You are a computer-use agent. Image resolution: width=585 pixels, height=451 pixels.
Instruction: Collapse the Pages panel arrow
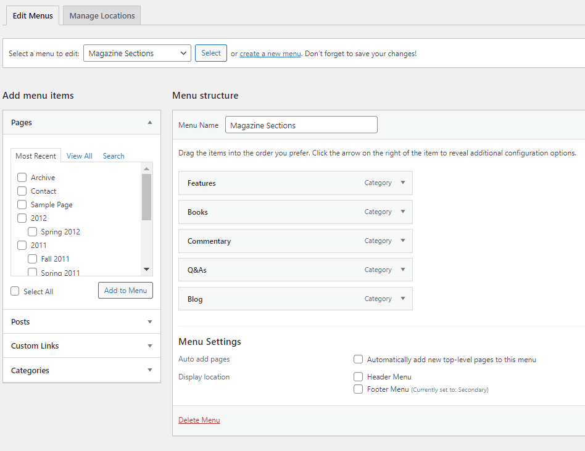pyautogui.click(x=149, y=123)
